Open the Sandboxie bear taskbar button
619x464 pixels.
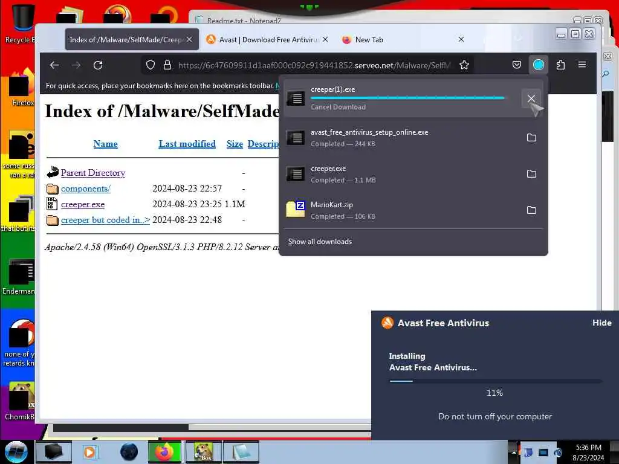[203, 452]
